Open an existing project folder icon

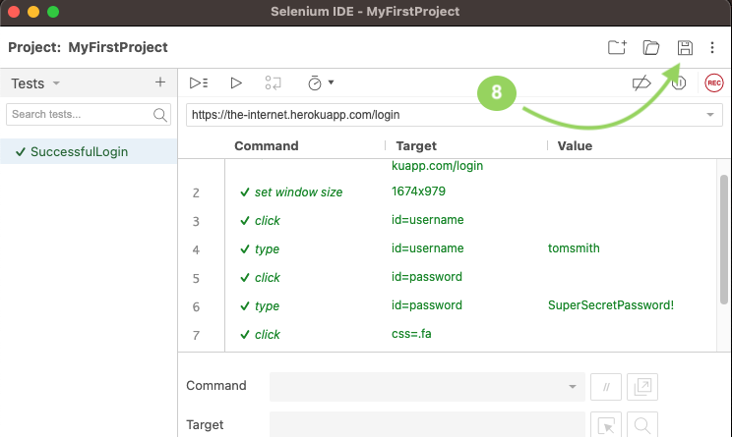tap(650, 47)
